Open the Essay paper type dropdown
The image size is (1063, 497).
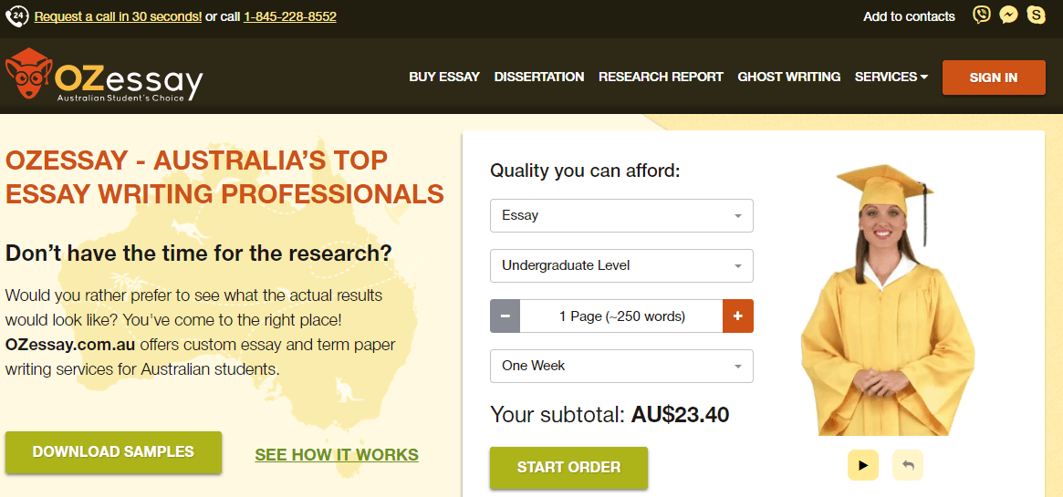pyautogui.click(x=621, y=216)
